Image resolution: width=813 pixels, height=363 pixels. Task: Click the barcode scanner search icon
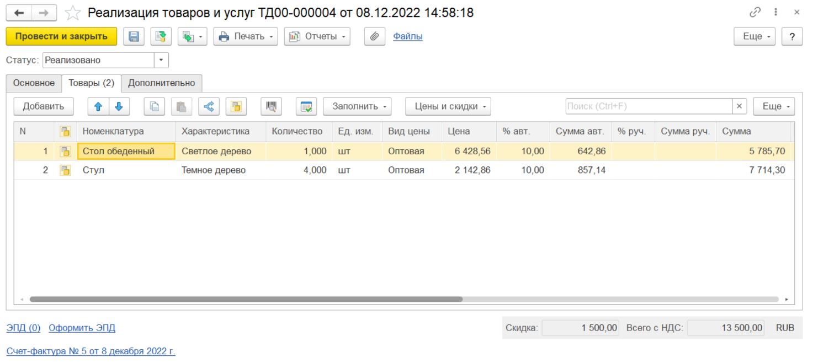pyautogui.click(x=271, y=106)
